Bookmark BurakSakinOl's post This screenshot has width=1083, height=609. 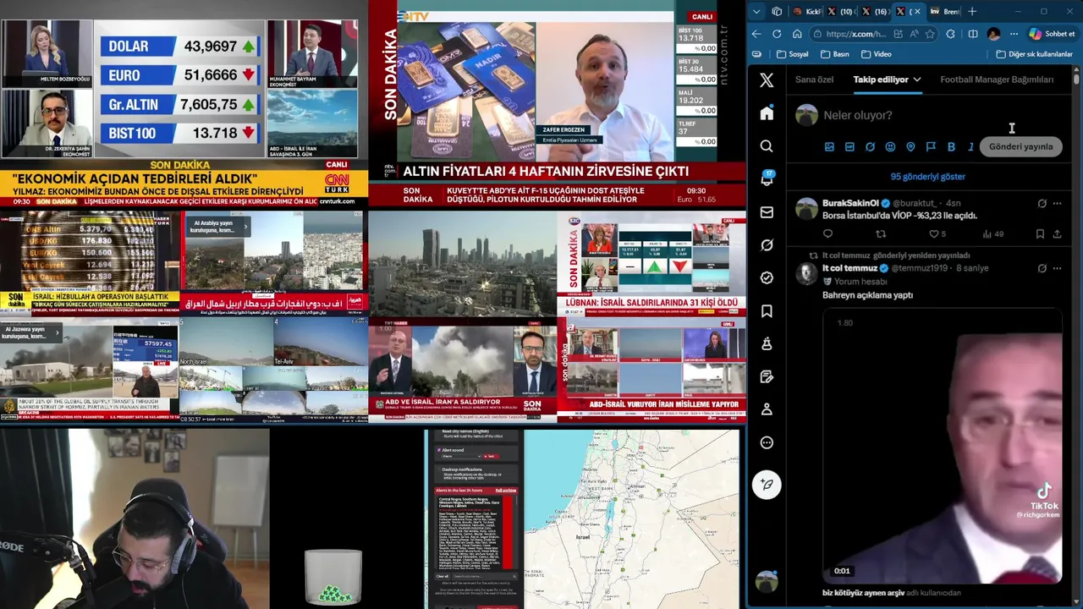tap(1040, 234)
